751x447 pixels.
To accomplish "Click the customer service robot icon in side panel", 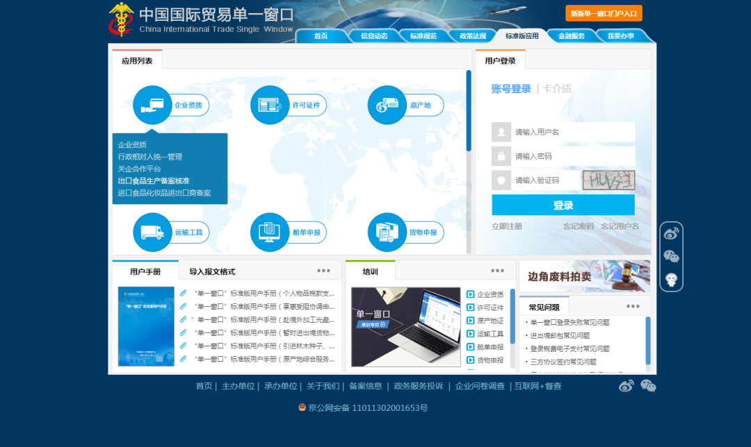I will coord(671,280).
